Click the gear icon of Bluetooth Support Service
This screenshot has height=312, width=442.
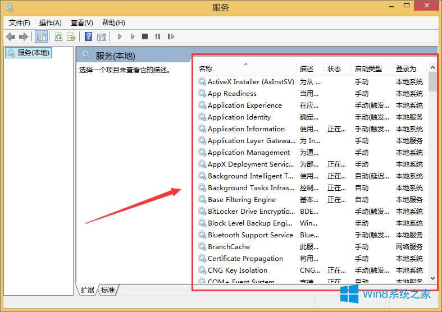(x=202, y=235)
